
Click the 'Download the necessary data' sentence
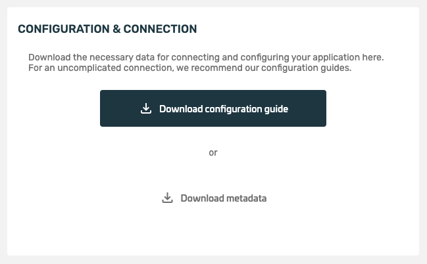(x=206, y=57)
